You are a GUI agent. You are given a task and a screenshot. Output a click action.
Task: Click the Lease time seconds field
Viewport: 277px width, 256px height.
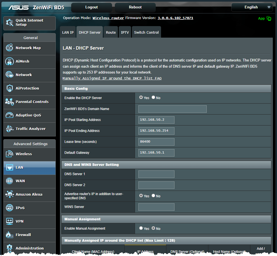coord(156,142)
